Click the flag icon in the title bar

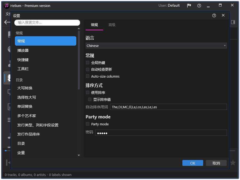(x=190, y=5)
